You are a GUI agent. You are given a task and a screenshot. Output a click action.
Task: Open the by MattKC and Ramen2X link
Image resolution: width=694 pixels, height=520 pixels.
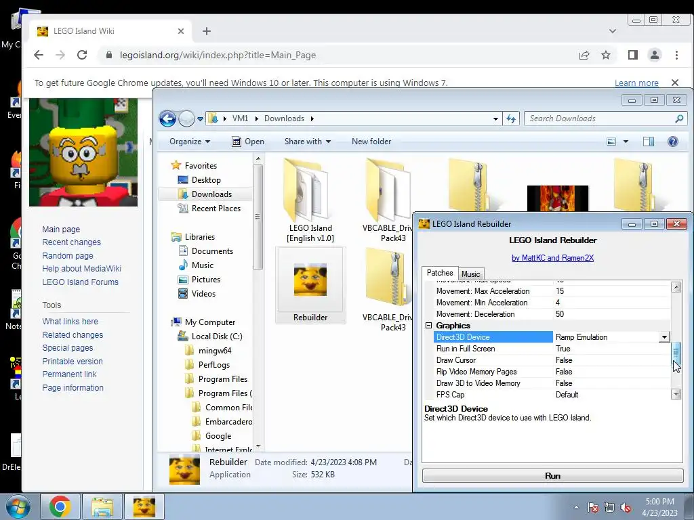pyautogui.click(x=552, y=258)
